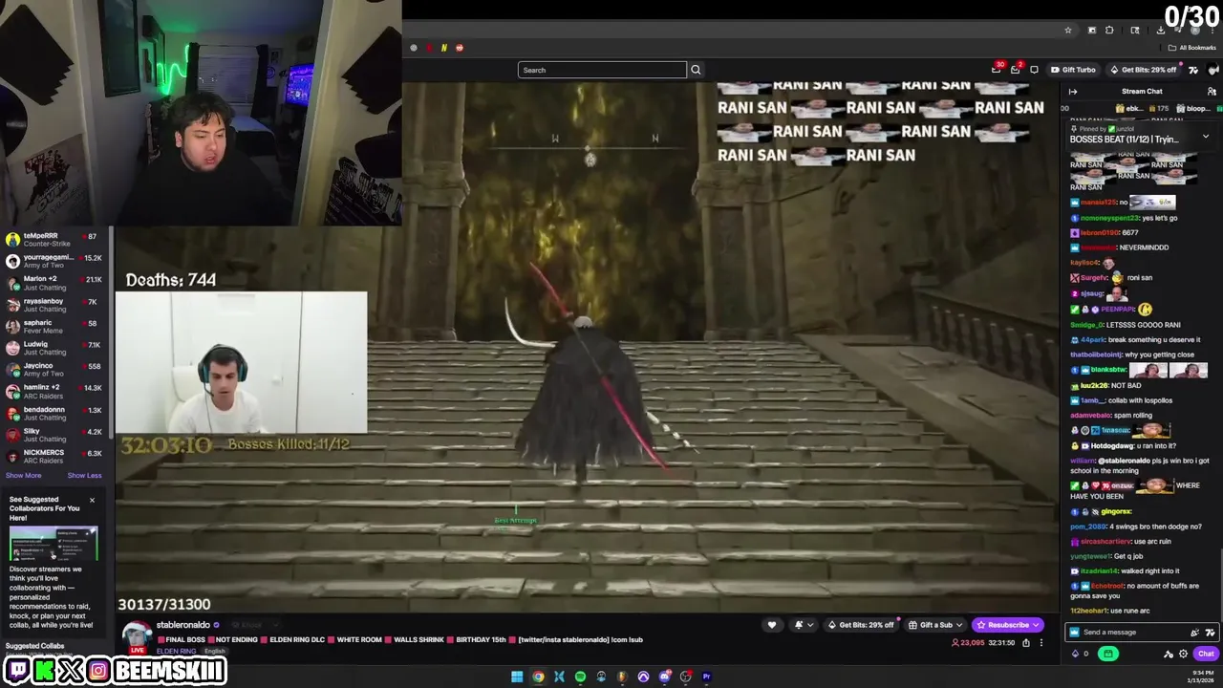Click the Send a message field
The width and height of the screenshot is (1223, 688).
tap(1127, 632)
